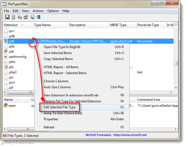Click the upper list's vertical scrollbar thumb

pyautogui.click(x=176, y=63)
